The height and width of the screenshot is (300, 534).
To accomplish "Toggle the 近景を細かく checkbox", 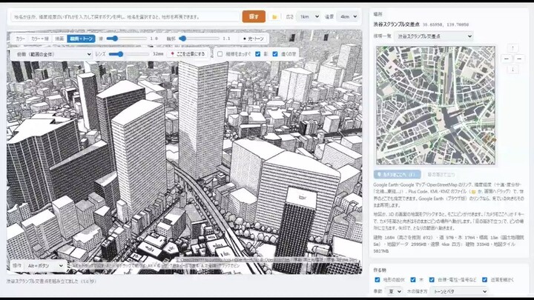I will coord(484,279).
